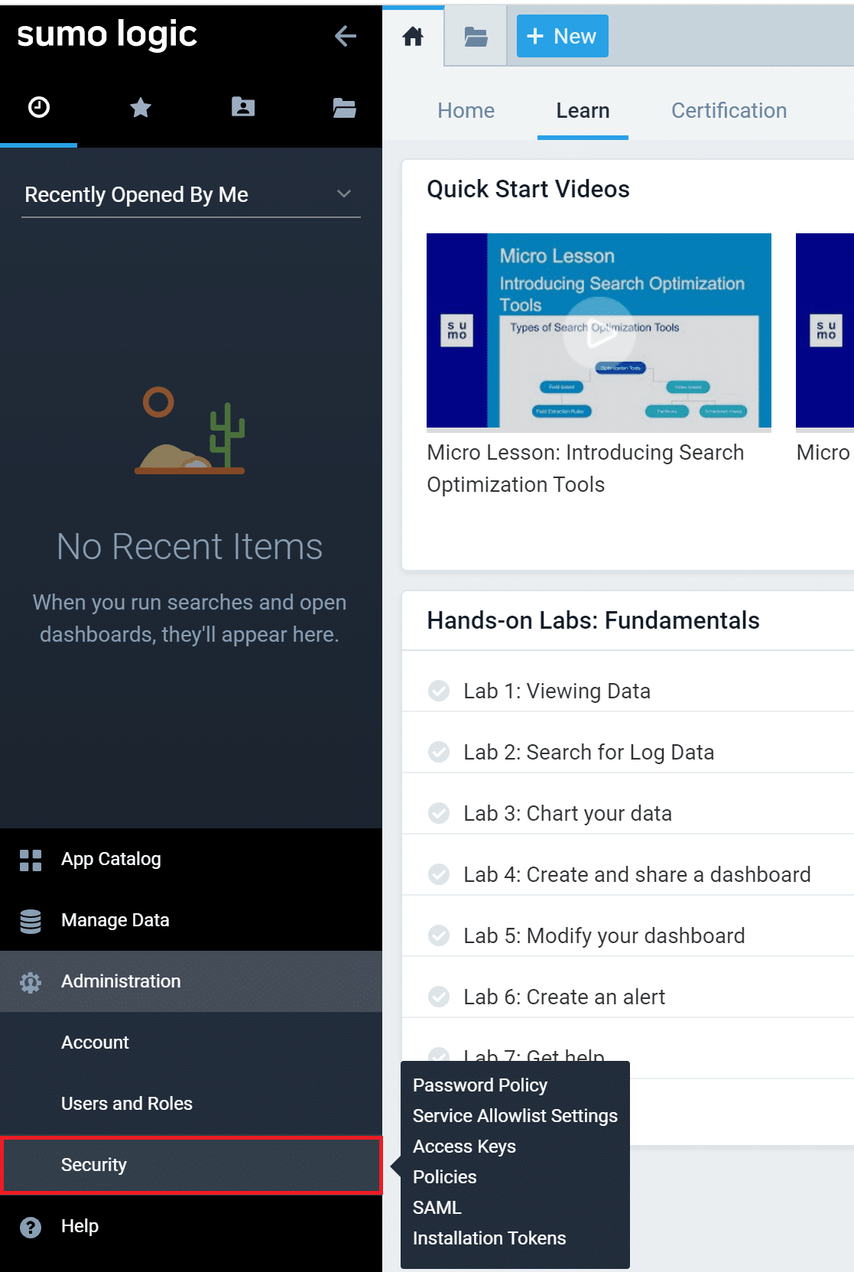Image resolution: width=854 pixels, height=1272 pixels.
Task: Select Access Keys from Security submenu
Action: coord(464,1147)
